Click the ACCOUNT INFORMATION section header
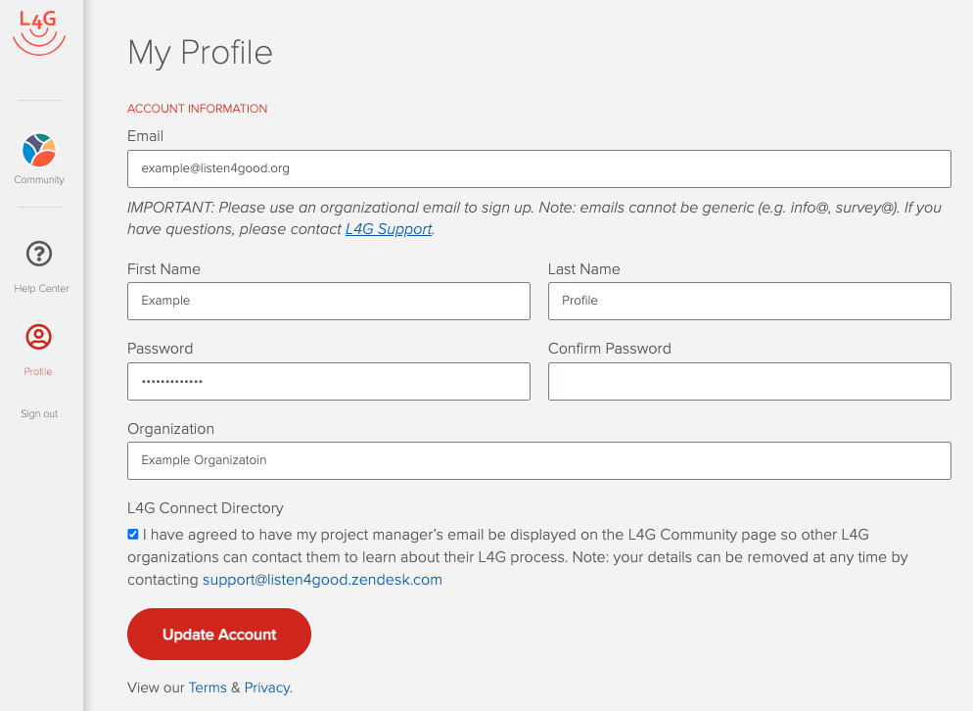Image resolution: width=973 pixels, height=711 pixels. pos(197,108)
